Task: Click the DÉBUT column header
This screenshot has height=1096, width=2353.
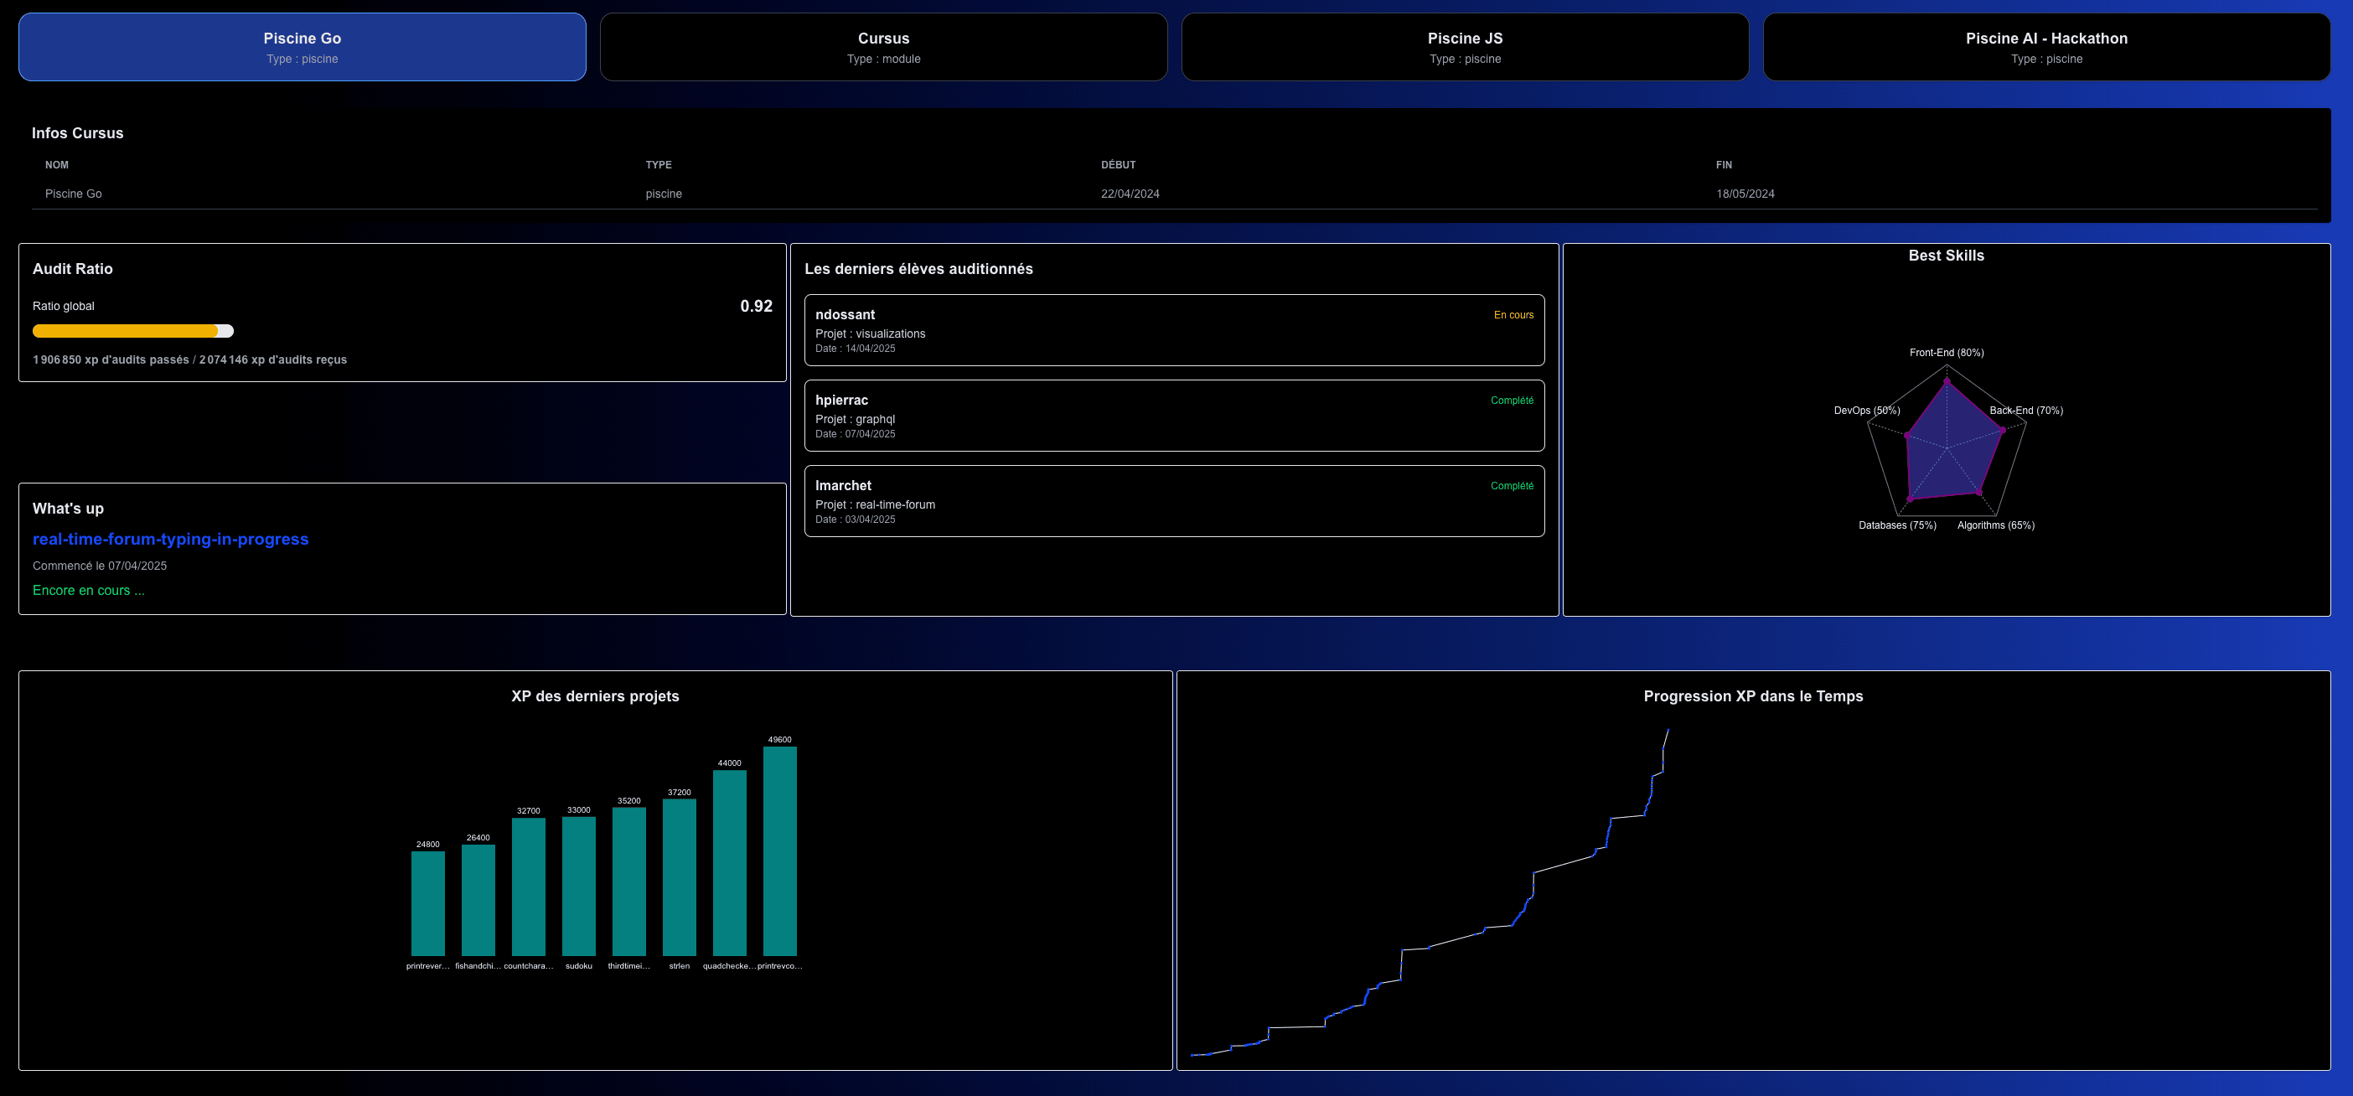Action: 1118,165
